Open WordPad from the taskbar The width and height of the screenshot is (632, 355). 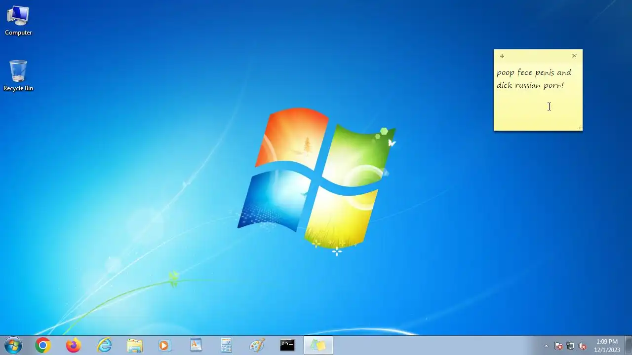click(196, 346)
